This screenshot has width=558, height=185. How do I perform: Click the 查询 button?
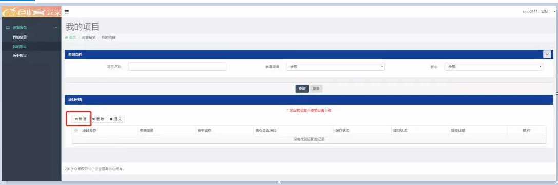(302, 89)
